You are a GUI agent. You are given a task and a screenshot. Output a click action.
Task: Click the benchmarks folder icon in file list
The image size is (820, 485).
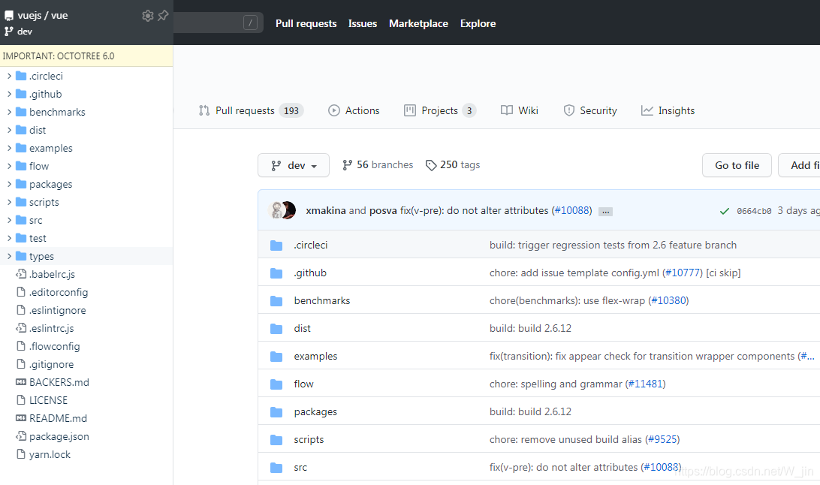point(276,301)
